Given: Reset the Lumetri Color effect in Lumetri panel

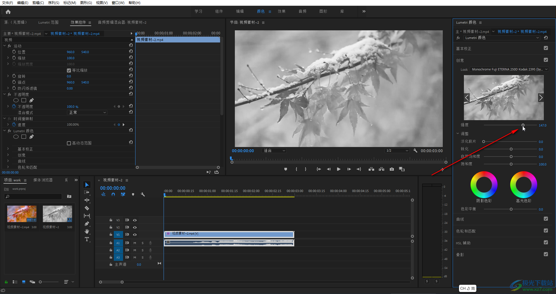Looking at the screenshot, I should point(546,38).
